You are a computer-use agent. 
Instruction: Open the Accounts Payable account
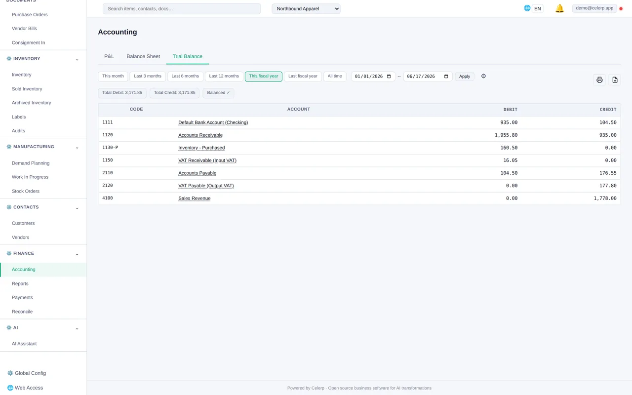pyautogui.click(x=197, y=173)
